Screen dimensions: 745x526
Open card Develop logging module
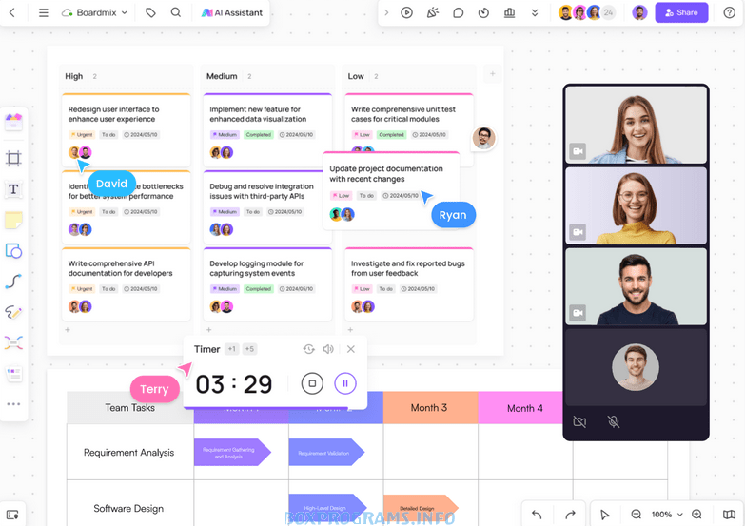pyautogui.click(x=267, y=283)
